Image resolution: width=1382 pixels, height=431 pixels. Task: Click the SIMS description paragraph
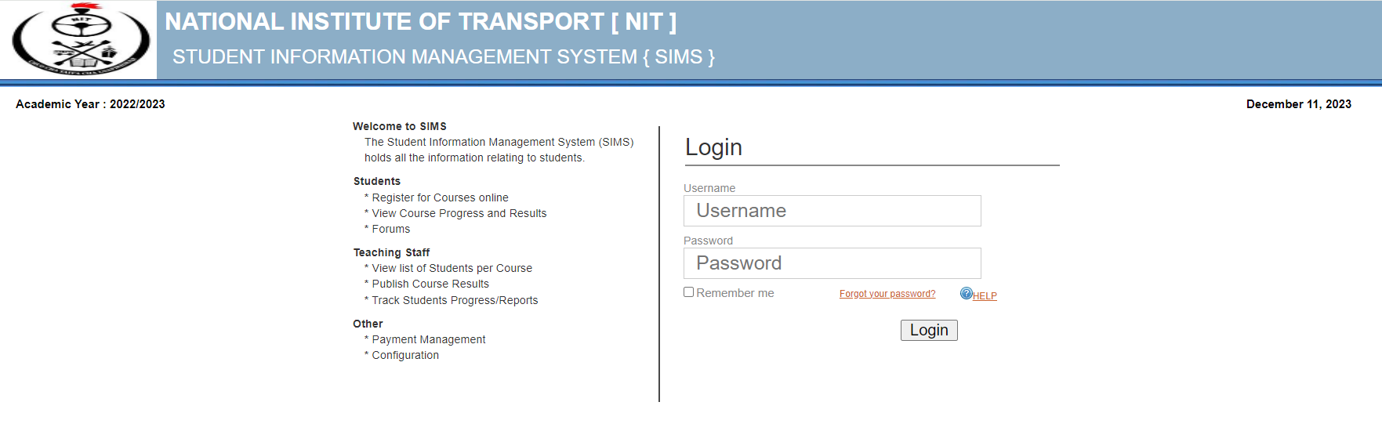click(x=499, y=150)
